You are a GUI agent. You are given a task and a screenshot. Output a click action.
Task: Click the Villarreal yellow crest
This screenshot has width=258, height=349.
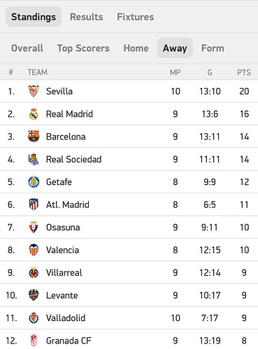[34, 272]
